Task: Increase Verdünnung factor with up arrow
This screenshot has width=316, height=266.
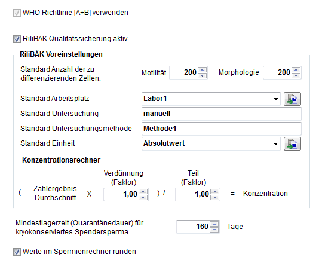Action: tap(143, 192)
